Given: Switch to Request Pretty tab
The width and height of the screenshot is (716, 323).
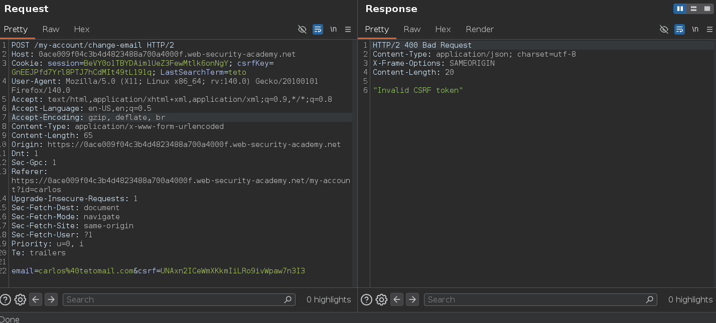Looking at the screenshot, I should 16,29.
